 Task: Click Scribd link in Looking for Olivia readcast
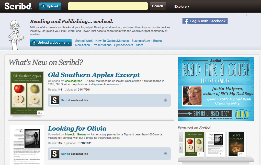(66, 154)
